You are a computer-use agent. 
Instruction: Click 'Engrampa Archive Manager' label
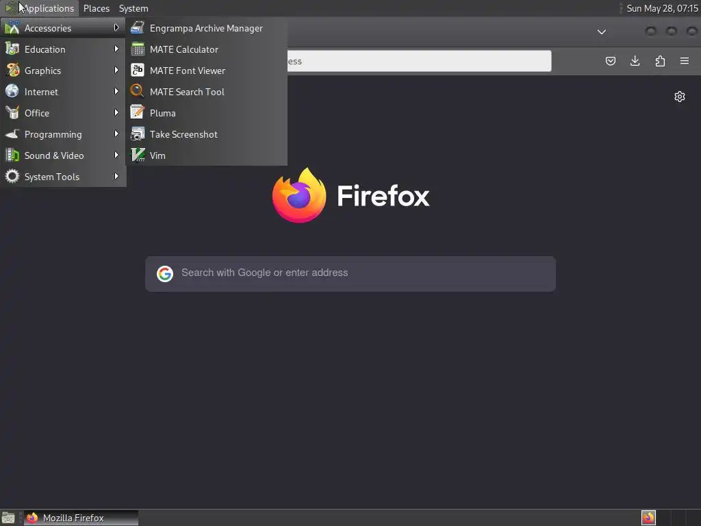coord(206,28)
